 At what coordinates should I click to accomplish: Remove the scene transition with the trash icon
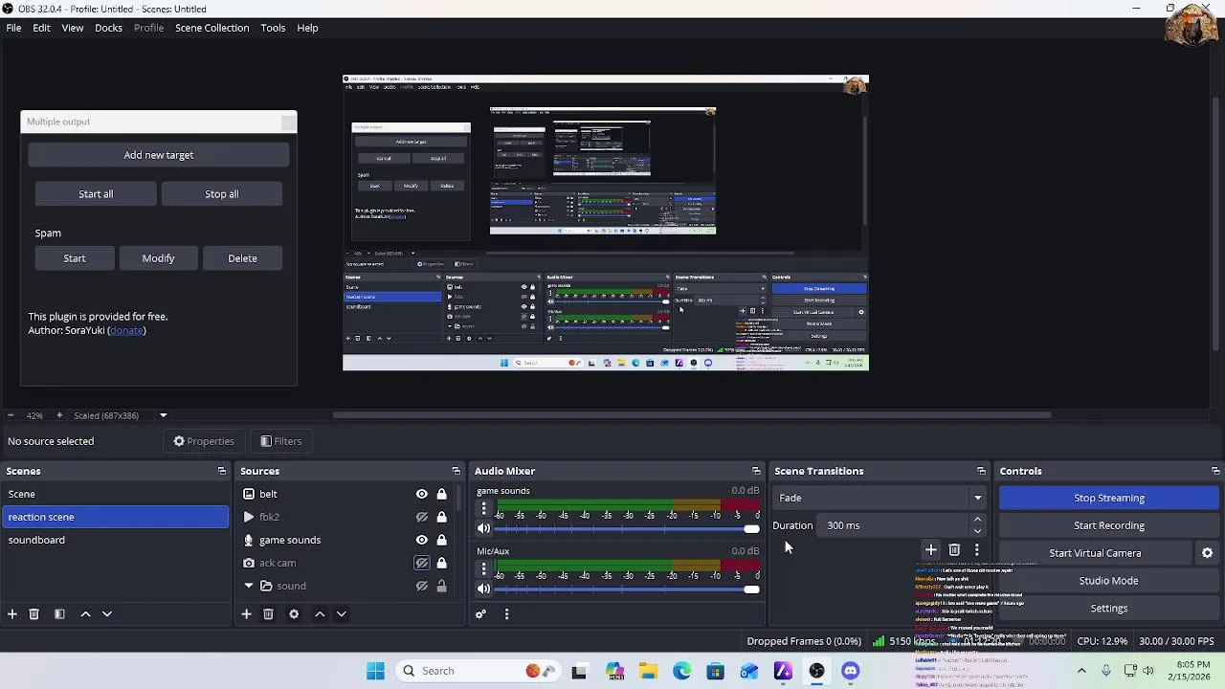point(954,550)
